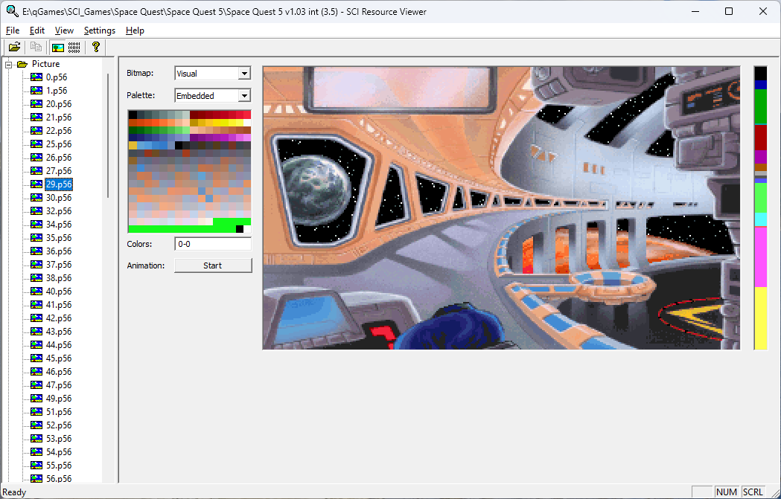
Task: Click the picture icon beside 25.p56
Action: [36, 144]
